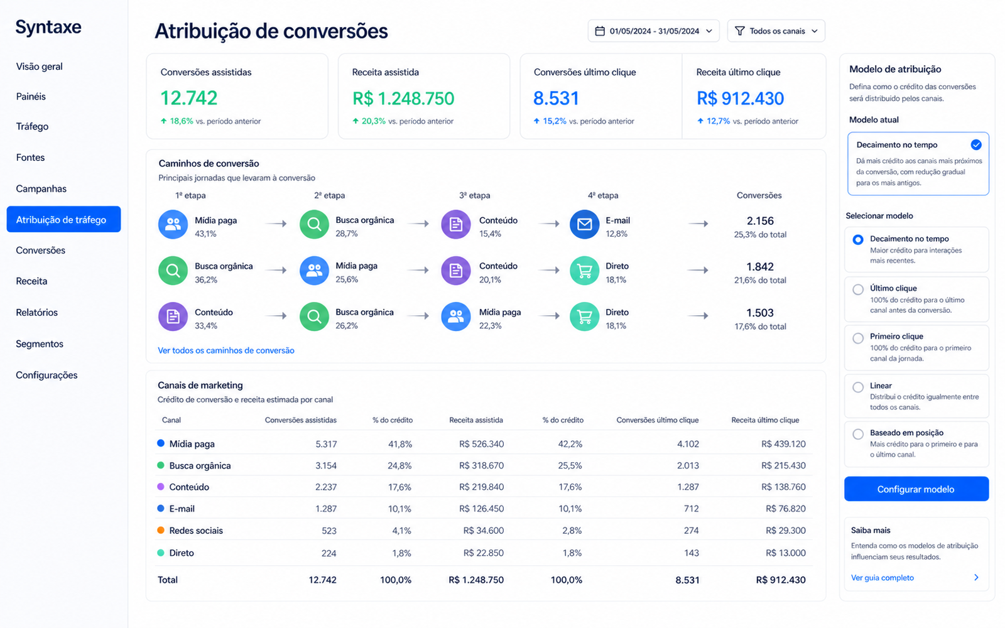Click Direto cart icon in 1.503 conversions row
This screenshot has width=1005, height=628.
584,317
